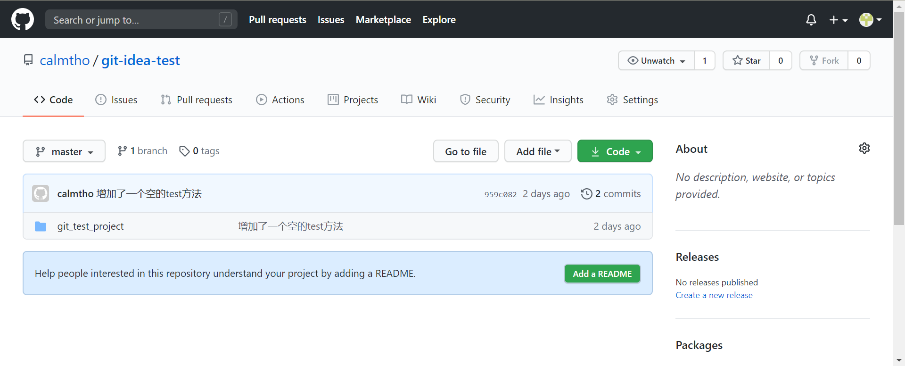Focus the Search or jump to field
This screenshot has height=366, width=905.
pos(141,19)
